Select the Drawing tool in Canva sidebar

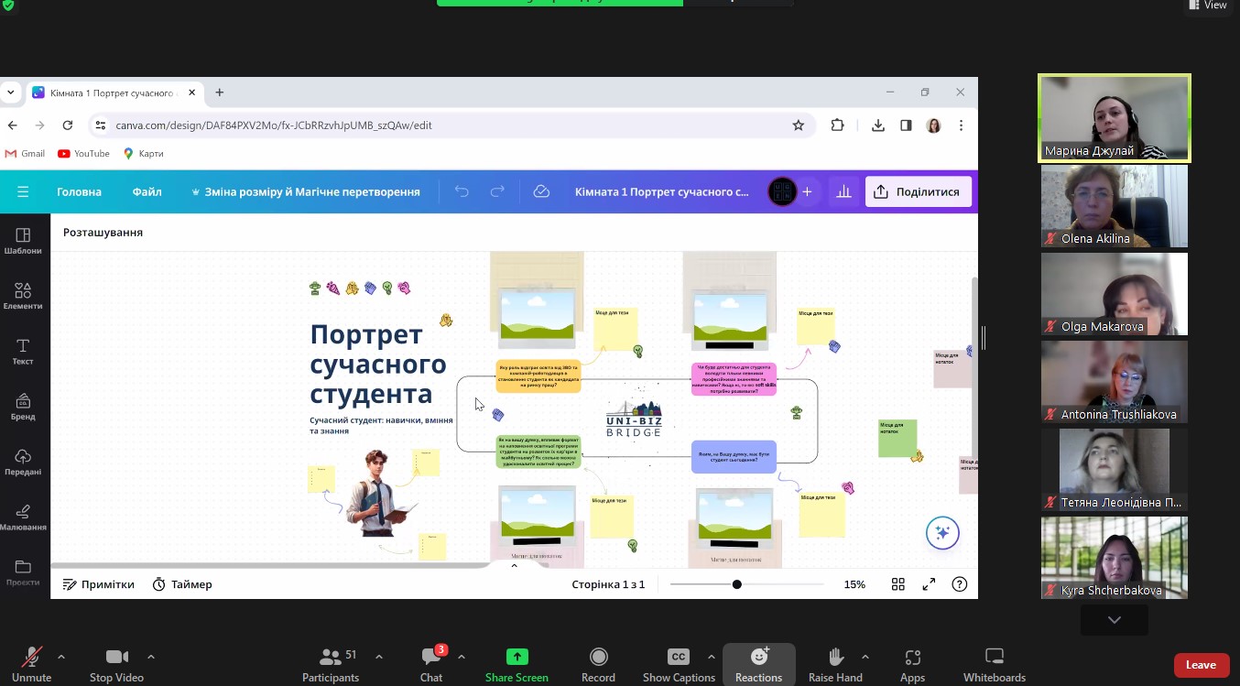(23, 517)
